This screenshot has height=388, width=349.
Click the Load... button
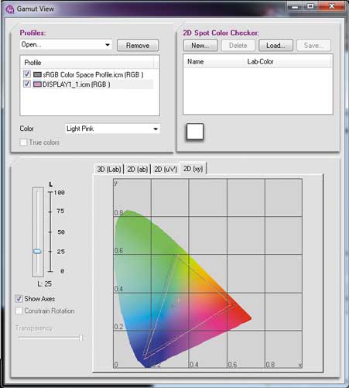click(x=275, y=46)
